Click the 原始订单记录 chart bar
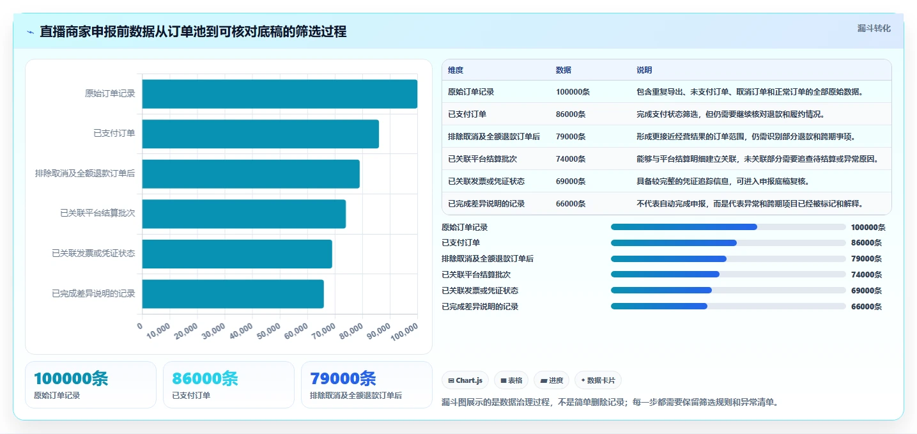 pos(280,94)
